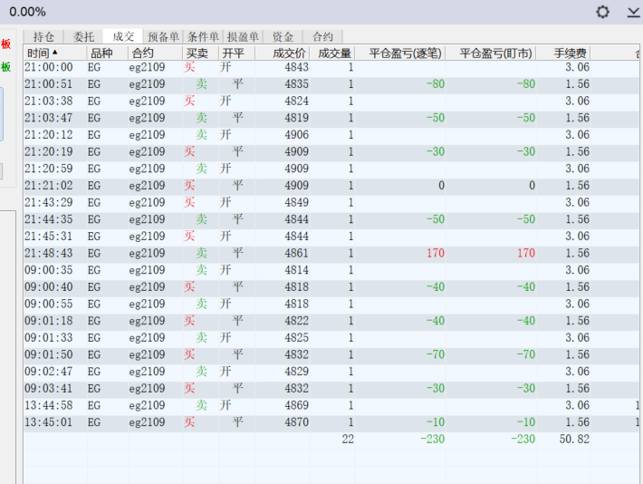Viewport: 643px width, 484px height.
Task: Select the 21:20:19 trade row
Action: click(x=331, y=152)
